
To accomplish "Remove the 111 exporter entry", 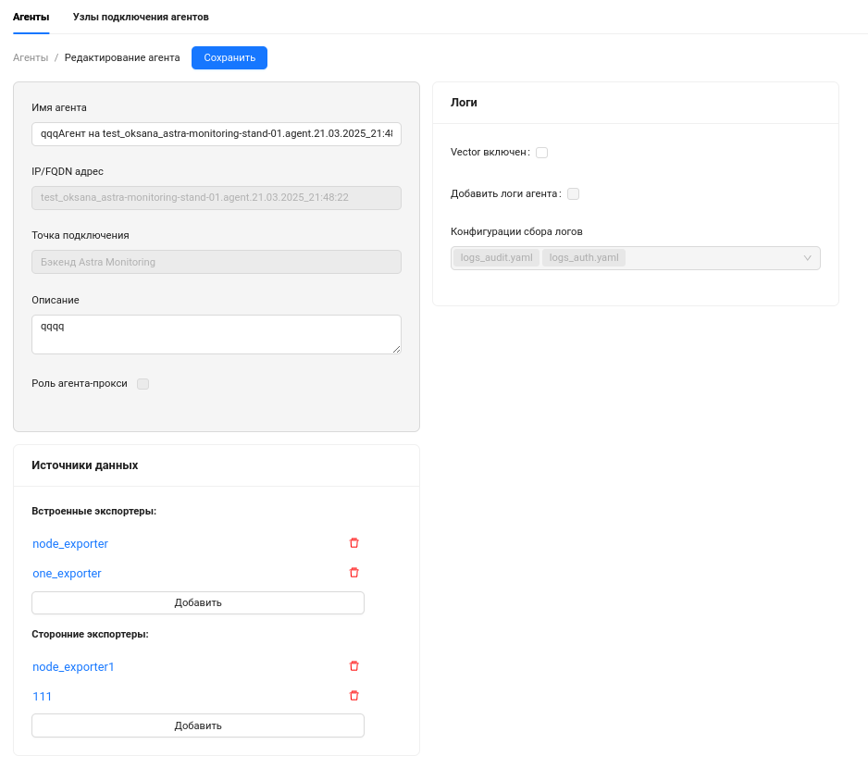I will point(353,696).
